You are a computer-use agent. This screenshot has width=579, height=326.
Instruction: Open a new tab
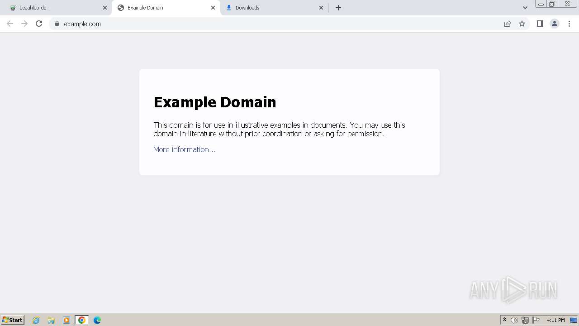click(x=338, y=8)
